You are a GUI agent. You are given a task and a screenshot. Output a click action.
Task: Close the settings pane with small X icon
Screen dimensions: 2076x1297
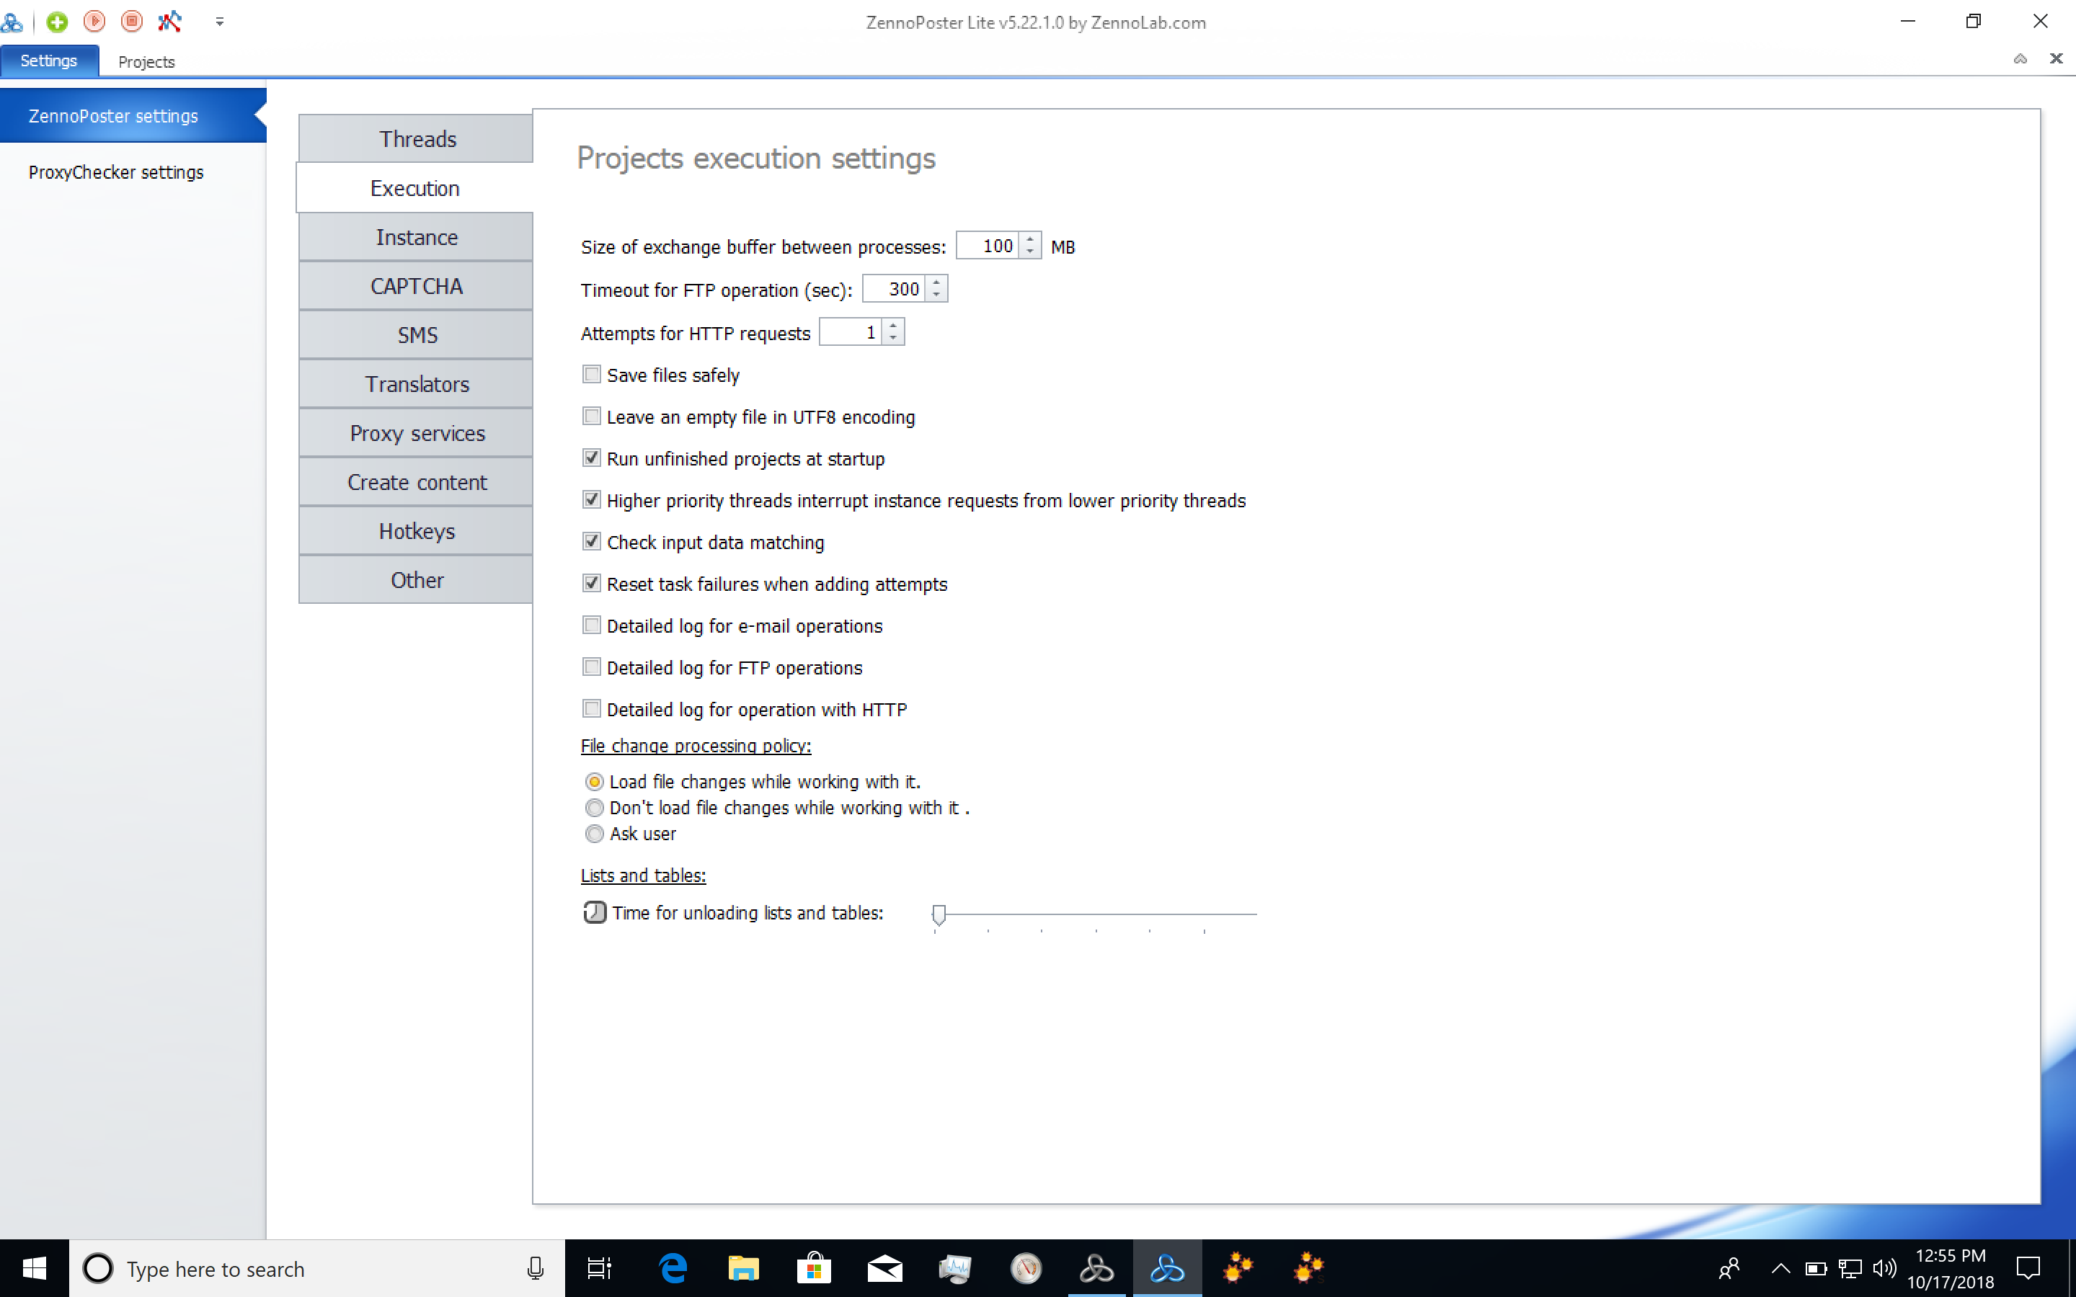2055,58
